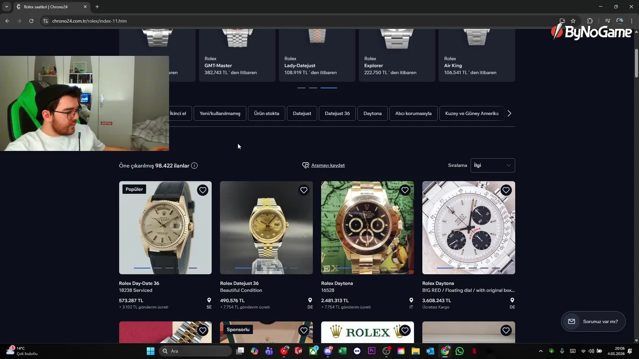Open the Rolex Datejust 36 listing title
The width and height of the screenshot is (639, 359).
coord(239,283)
